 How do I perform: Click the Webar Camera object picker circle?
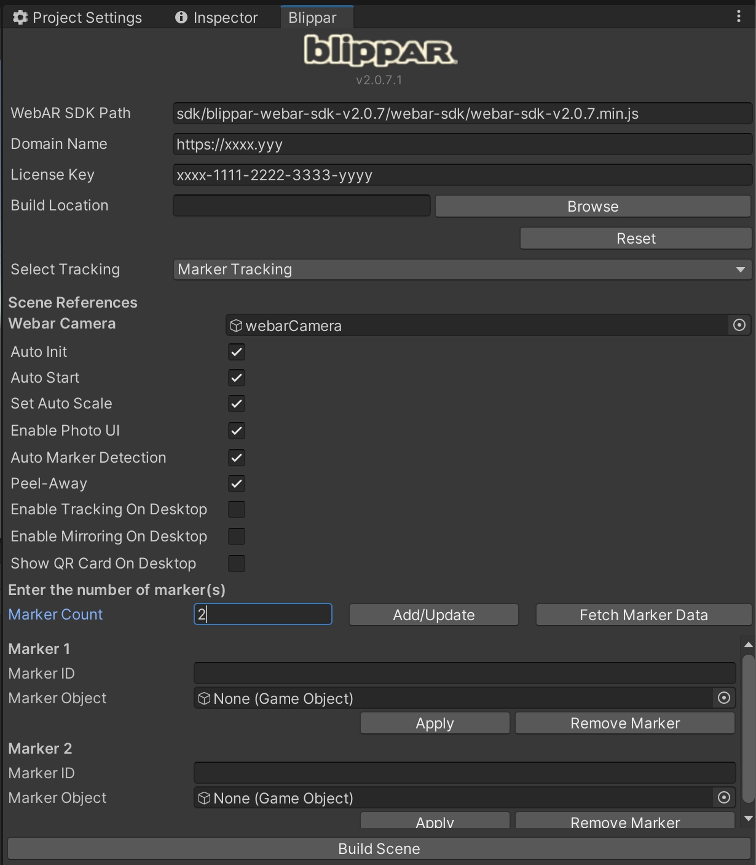pos(739,325)
